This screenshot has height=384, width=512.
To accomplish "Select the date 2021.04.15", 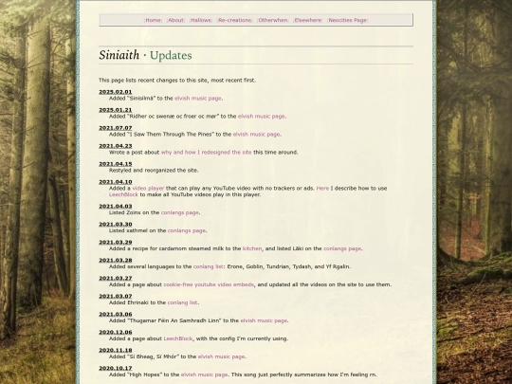I will pos(116,164).
